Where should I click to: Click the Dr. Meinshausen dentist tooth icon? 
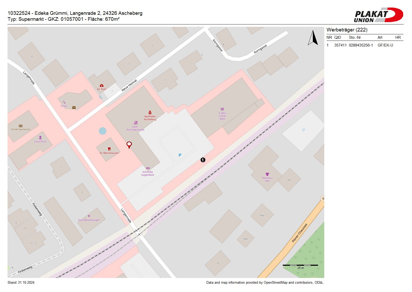(109, 149)
